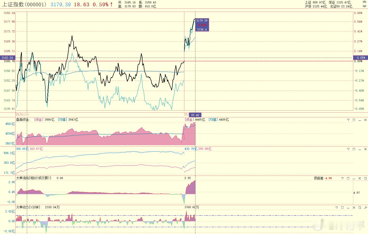The width and height of the screenshot is (368, 234).
Task: Click the opening price 开: 3165.16
Action: pyautogui.click(x=127, y=2)
